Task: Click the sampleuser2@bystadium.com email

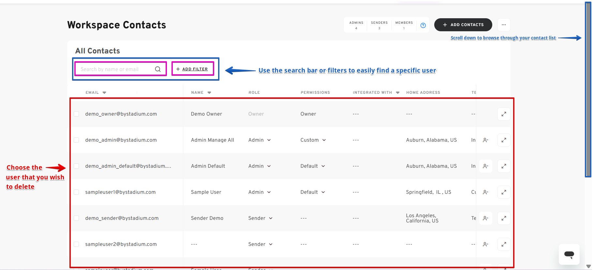Action: pyautogui.click(x=121, y=244)
